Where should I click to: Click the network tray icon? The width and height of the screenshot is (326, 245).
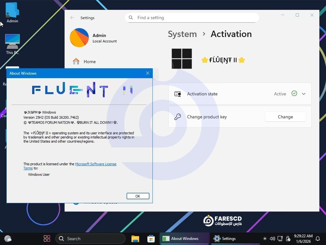[x=280, y=239]
